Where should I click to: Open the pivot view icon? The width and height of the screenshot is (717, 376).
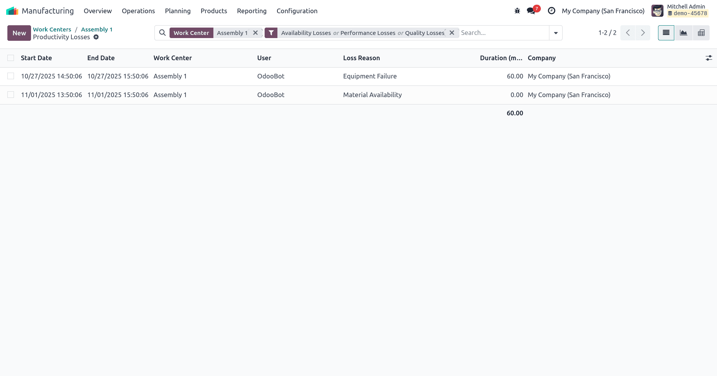pyautogui.click(x=701, y=33)
